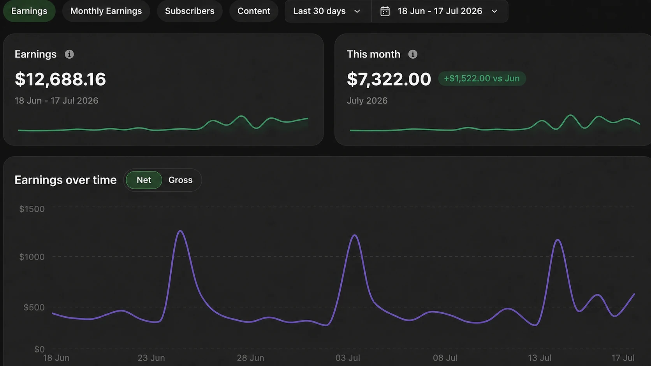
Task: Click the earnings peak after 13 Jul
Action: coord(558,240)
